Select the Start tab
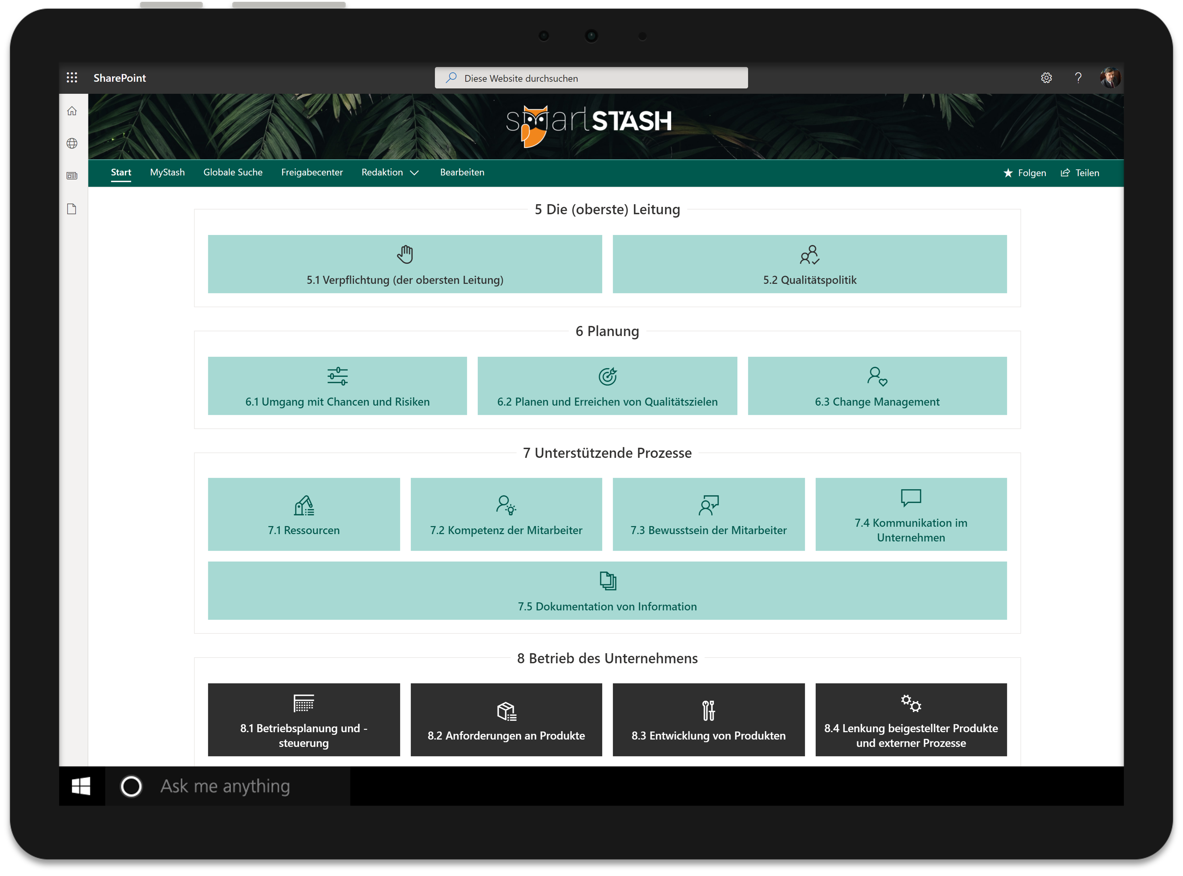This screenshot has width=1183, height=876. point(121,172)
